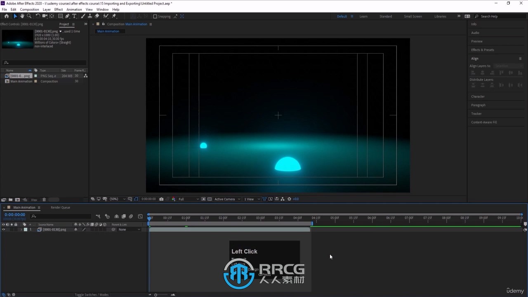
Task: Click the Home icon in the toolbar
Action: click(x=6, y=16)
